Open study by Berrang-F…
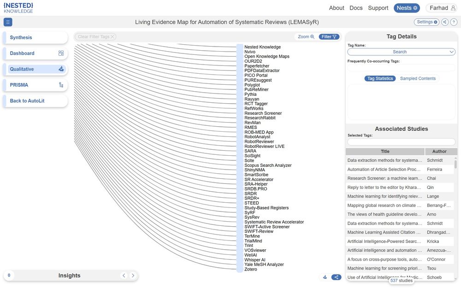The image size is (461, 288). (400, 206)
